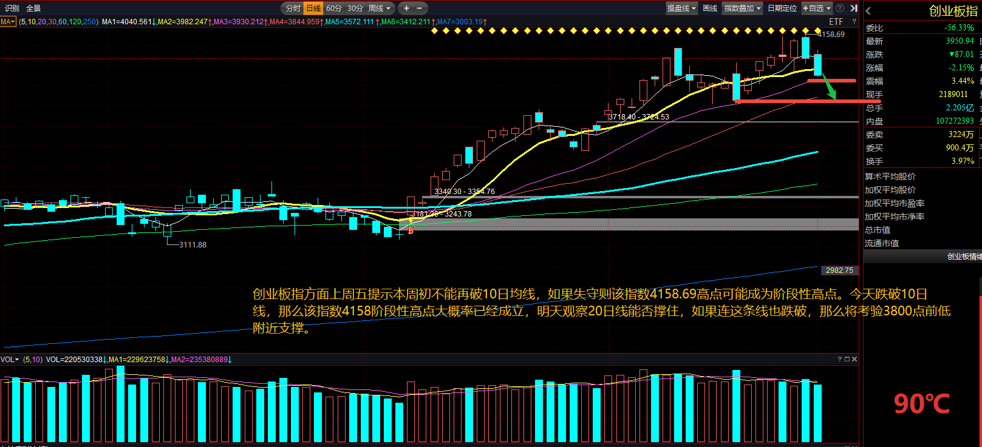The image size is (982, 447).
Task: Activate the 画线 drawing tool
Action: pyautogui.click(x=709, y=8)
